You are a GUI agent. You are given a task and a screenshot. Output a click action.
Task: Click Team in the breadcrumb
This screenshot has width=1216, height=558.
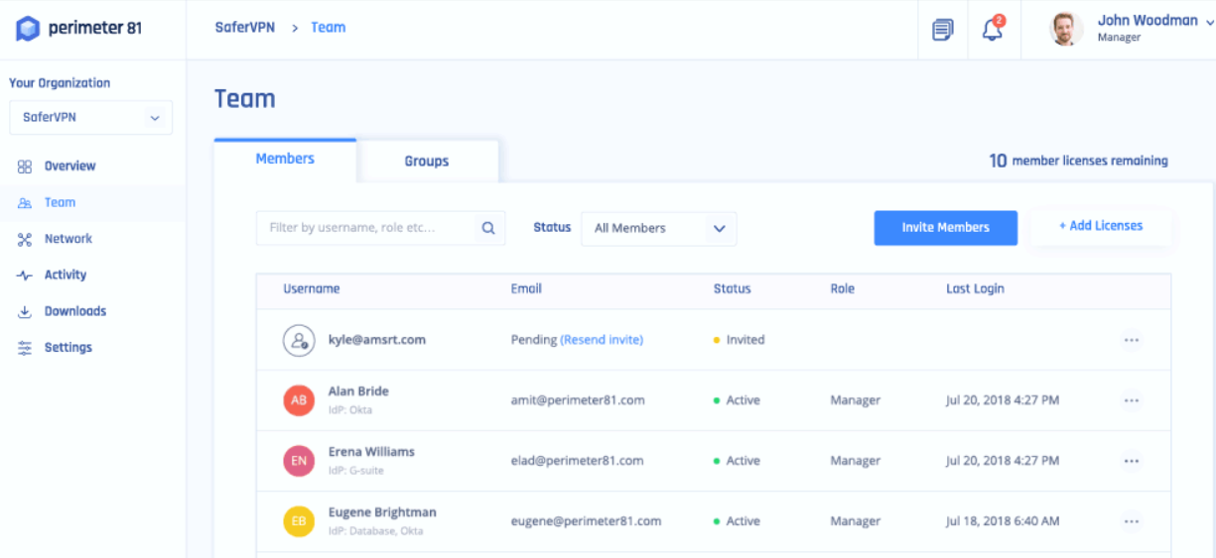click(328, 28)
